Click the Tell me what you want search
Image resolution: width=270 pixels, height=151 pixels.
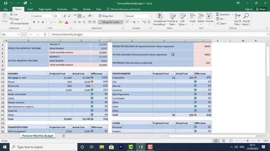[124, 9]
